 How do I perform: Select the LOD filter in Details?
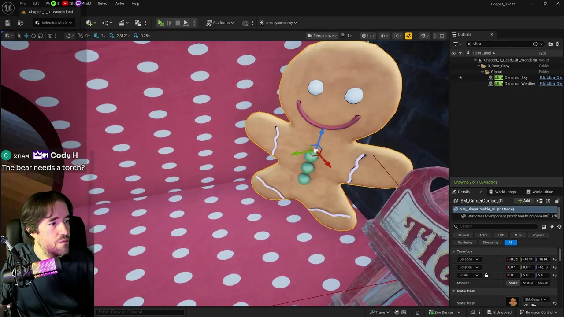[x=501, y=235]
